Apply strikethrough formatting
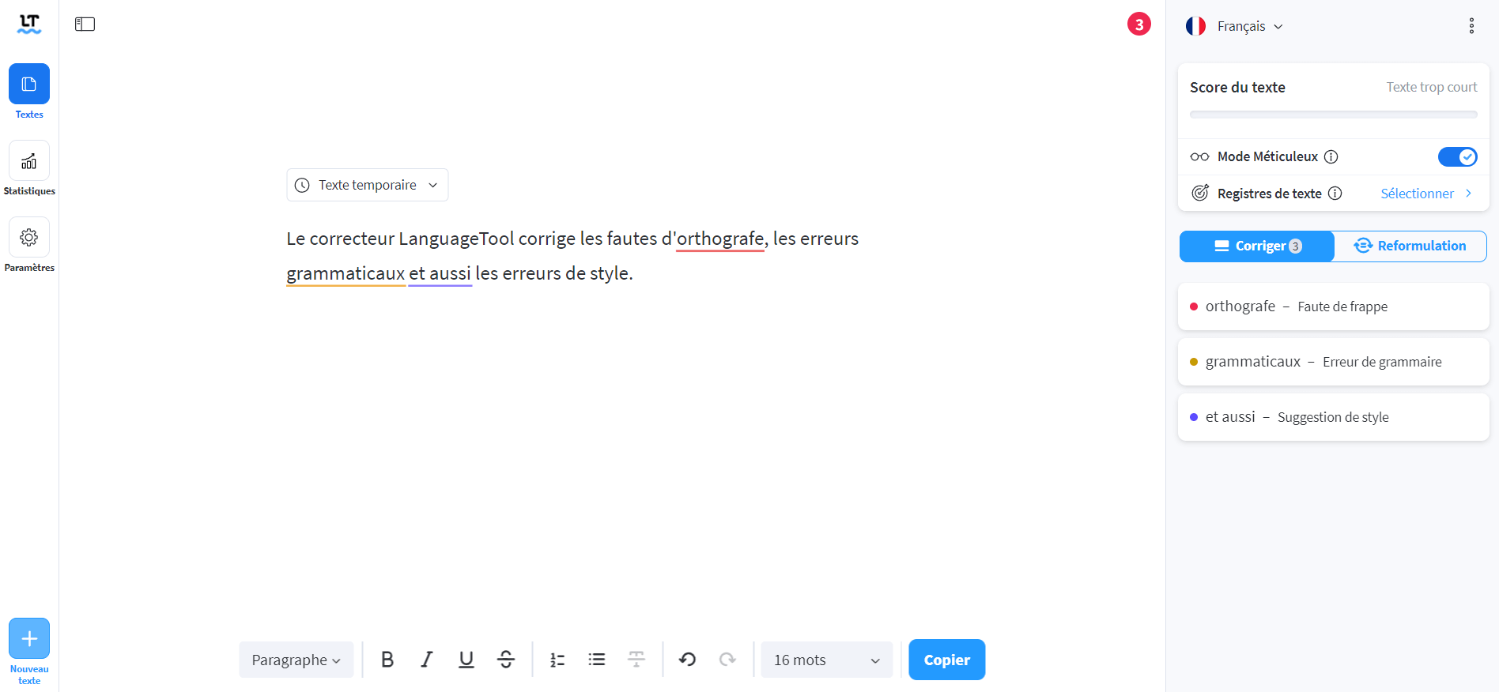This screenshot has height=692, width=1499. click(x=506, y=660)
